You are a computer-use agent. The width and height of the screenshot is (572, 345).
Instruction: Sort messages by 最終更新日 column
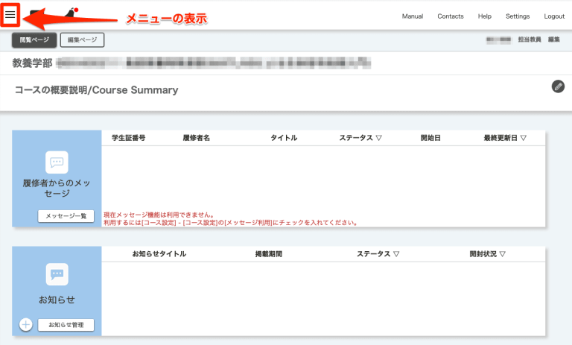click(505, 138)
